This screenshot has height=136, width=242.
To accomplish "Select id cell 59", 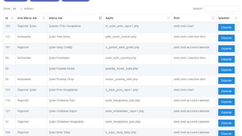I will [7, 58].
